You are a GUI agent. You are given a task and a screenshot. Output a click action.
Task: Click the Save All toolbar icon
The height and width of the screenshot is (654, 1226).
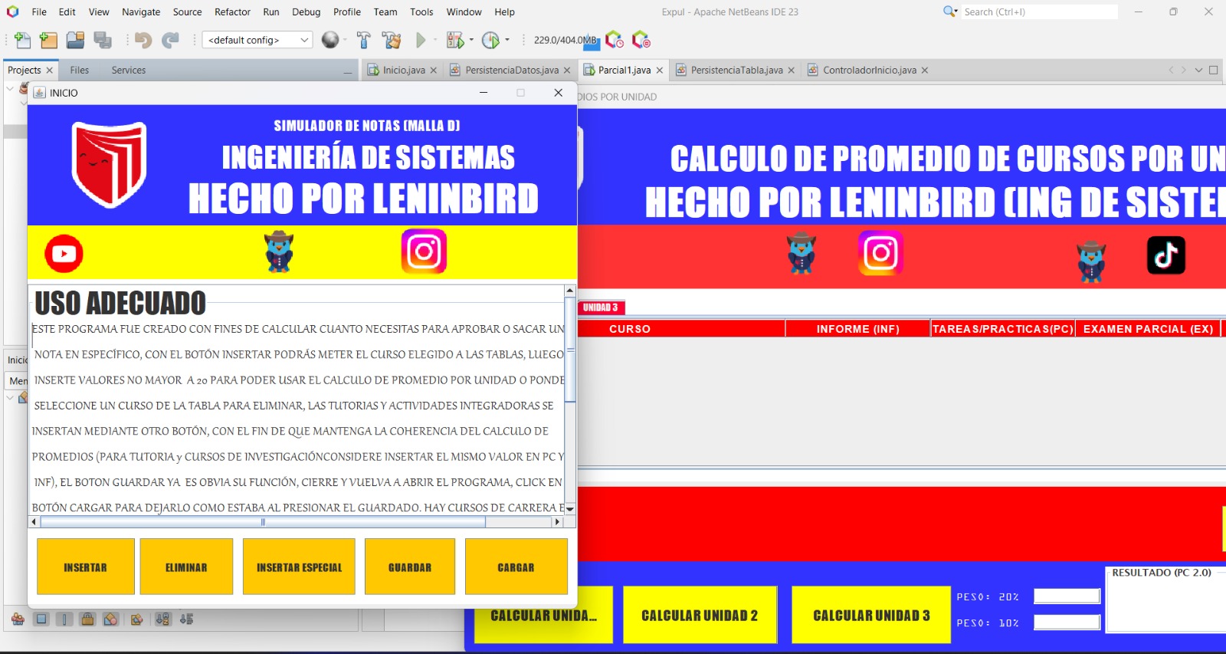point(103,40)
